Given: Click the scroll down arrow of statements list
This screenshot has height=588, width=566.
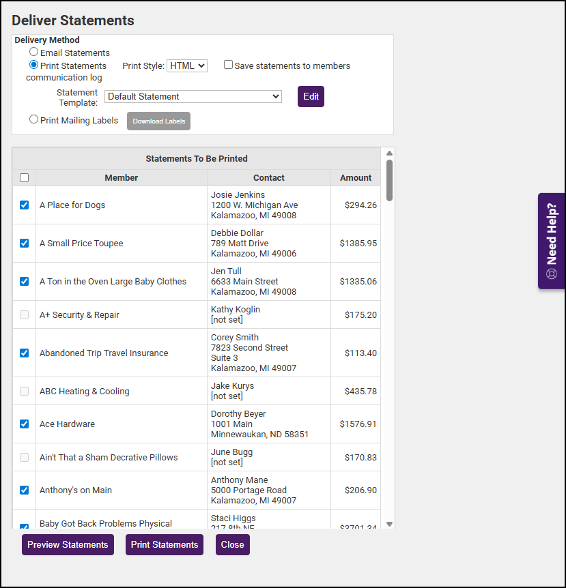Looking at the screenshot, I should (389, 524).
